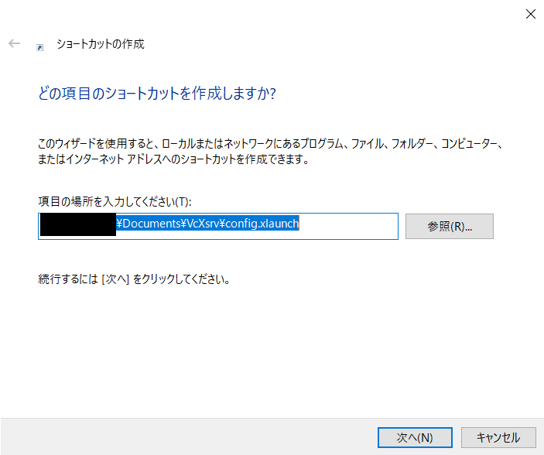Screen dimensions: 544x455
Task: Focus the item location input field
Action: (218, 226)
